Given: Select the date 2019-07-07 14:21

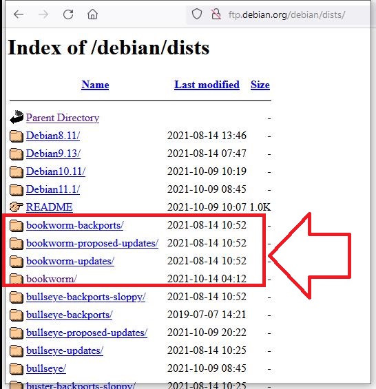Looking at the screenshot, I should 207,315.
